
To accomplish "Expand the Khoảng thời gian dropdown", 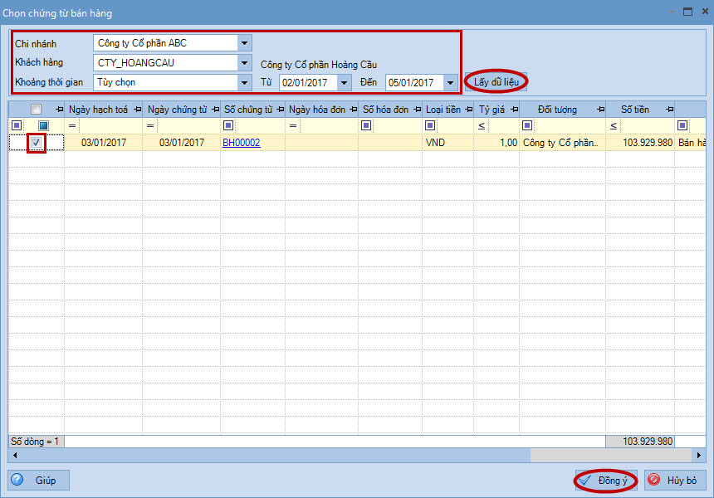I will (243, 82).
